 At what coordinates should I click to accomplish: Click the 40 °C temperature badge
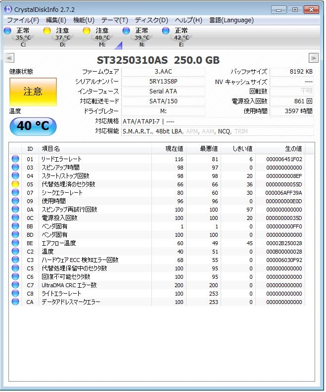(x=33, y=126)
